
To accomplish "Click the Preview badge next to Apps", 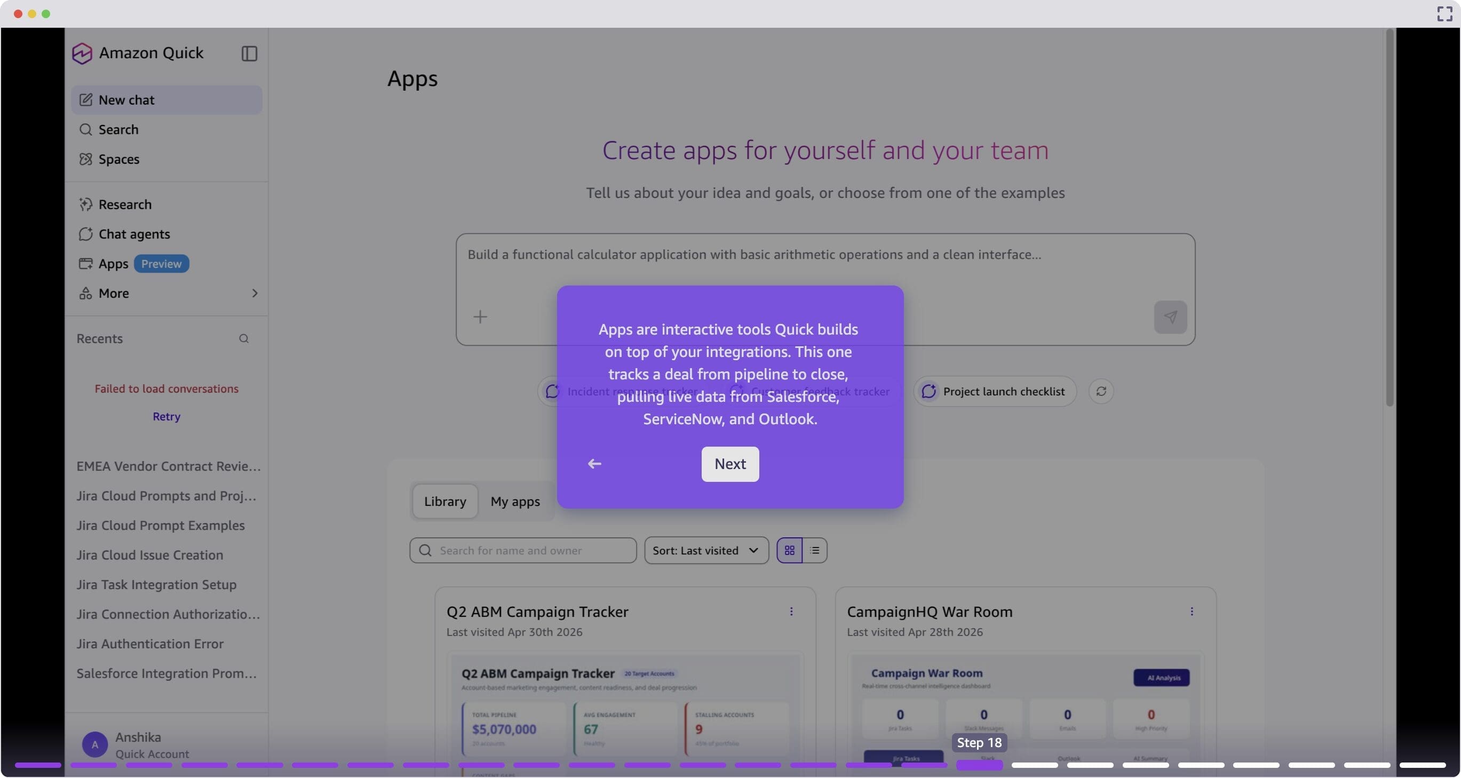I will pyautogui.click(x=161, y=264).
